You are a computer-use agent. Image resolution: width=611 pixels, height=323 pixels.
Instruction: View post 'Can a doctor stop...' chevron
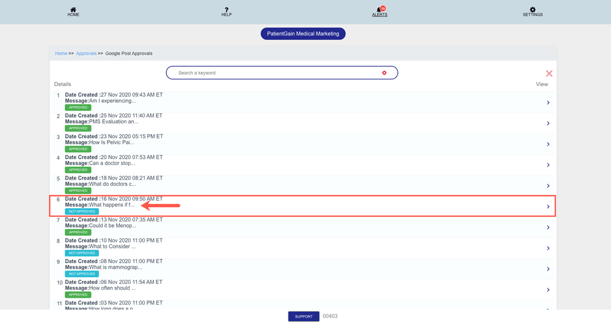tap(548, 165)
